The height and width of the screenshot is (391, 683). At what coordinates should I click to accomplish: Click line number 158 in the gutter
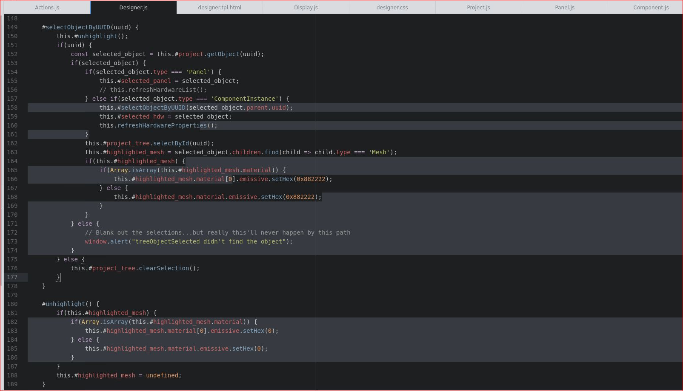pyautogui.click(x=12, y=108)
